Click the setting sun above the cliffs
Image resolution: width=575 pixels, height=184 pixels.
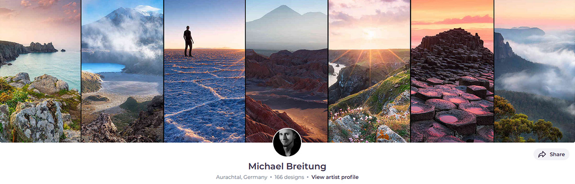click(369, 35)
